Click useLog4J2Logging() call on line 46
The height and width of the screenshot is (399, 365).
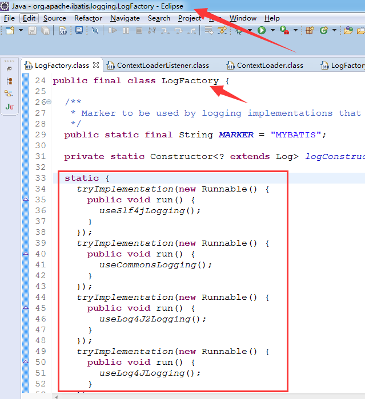pos(153,319)
